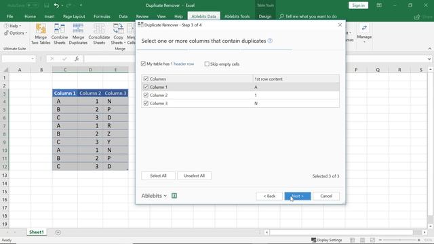
Task: Switch to Page Break Preview in status bar
Action: coord(372,240)
